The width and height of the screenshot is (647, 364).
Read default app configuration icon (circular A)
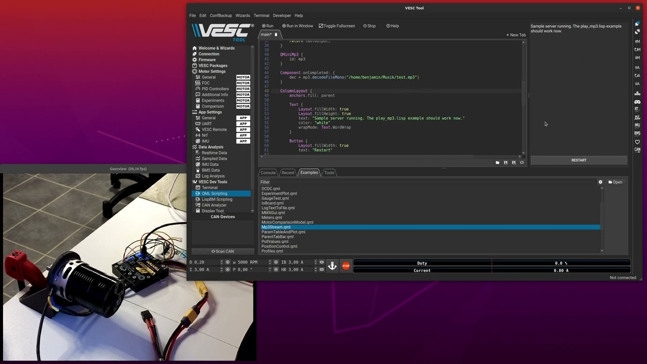[x=637, y=75]
